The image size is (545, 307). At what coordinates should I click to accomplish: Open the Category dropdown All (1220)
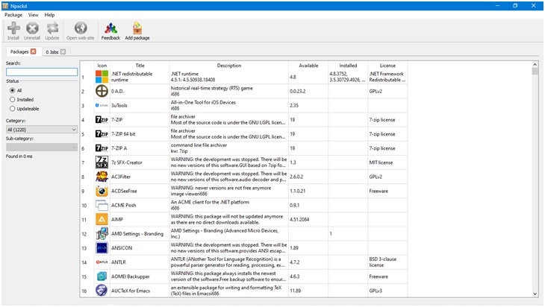pos(42,130)
